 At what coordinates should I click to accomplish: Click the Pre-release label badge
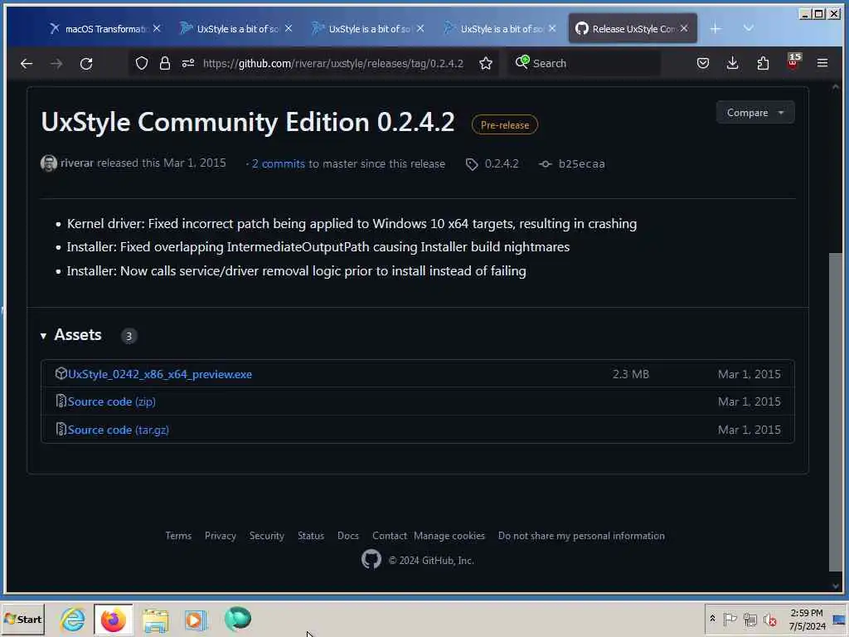505,125
